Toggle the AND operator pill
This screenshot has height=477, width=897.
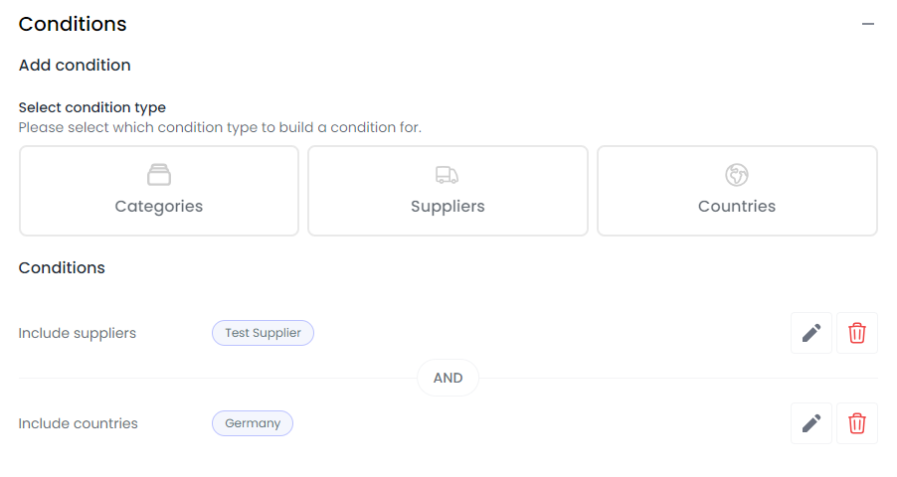coord(448,378)
